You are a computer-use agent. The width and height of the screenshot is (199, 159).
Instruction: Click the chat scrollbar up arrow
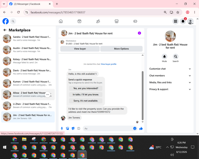click(142, 55)
